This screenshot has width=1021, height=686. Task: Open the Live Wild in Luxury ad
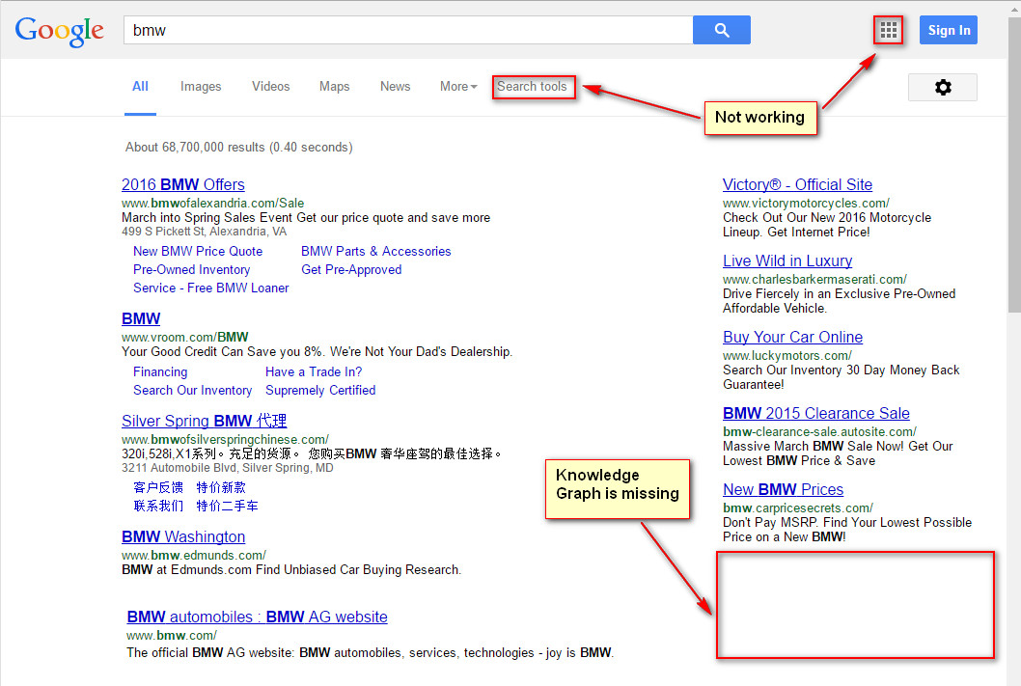[x=787, y=261]
